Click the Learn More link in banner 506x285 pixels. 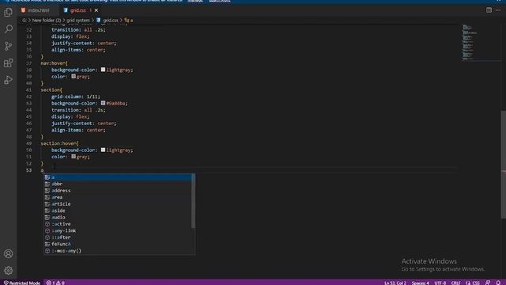220,1
